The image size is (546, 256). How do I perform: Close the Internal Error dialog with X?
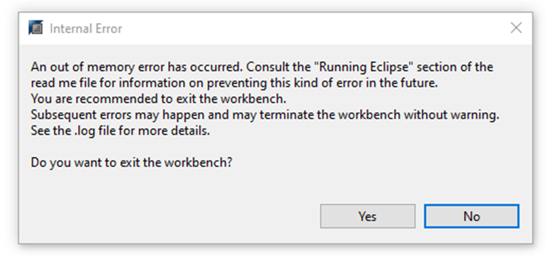[x=516, y=28]
